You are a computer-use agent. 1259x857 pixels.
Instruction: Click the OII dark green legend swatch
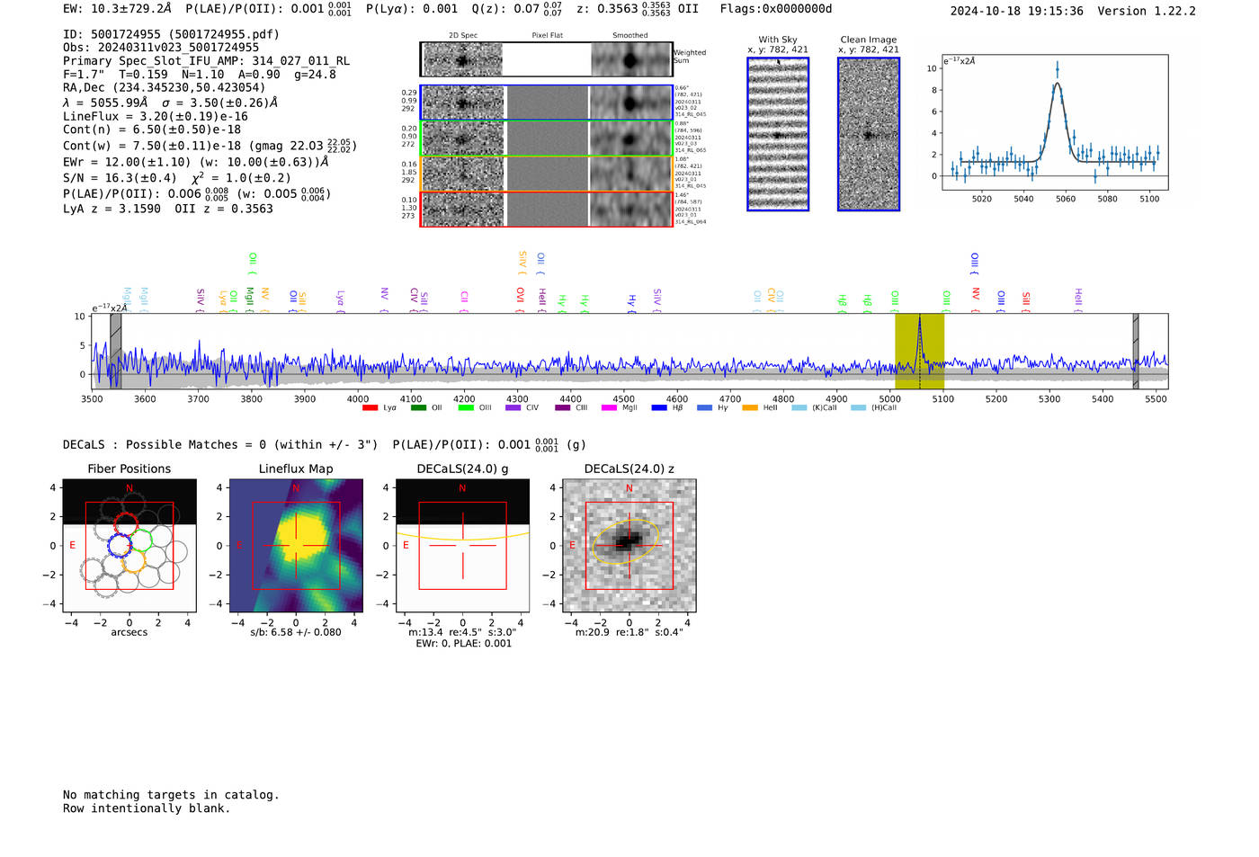click(x=418, y=408)
